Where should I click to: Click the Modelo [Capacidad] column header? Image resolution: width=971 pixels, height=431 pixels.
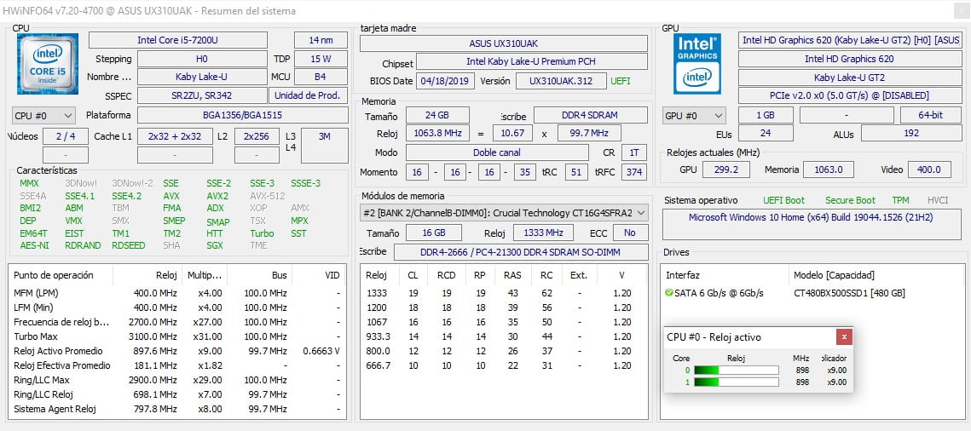pyautogui.click(x=835, y=275)
